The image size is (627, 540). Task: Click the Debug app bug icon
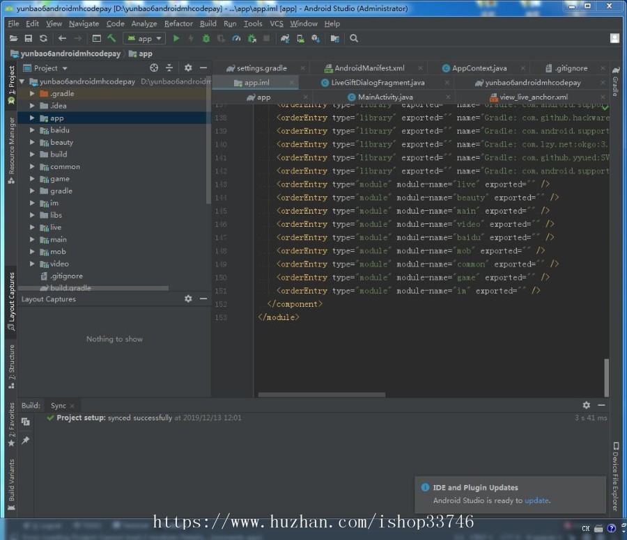pos(206,39)
